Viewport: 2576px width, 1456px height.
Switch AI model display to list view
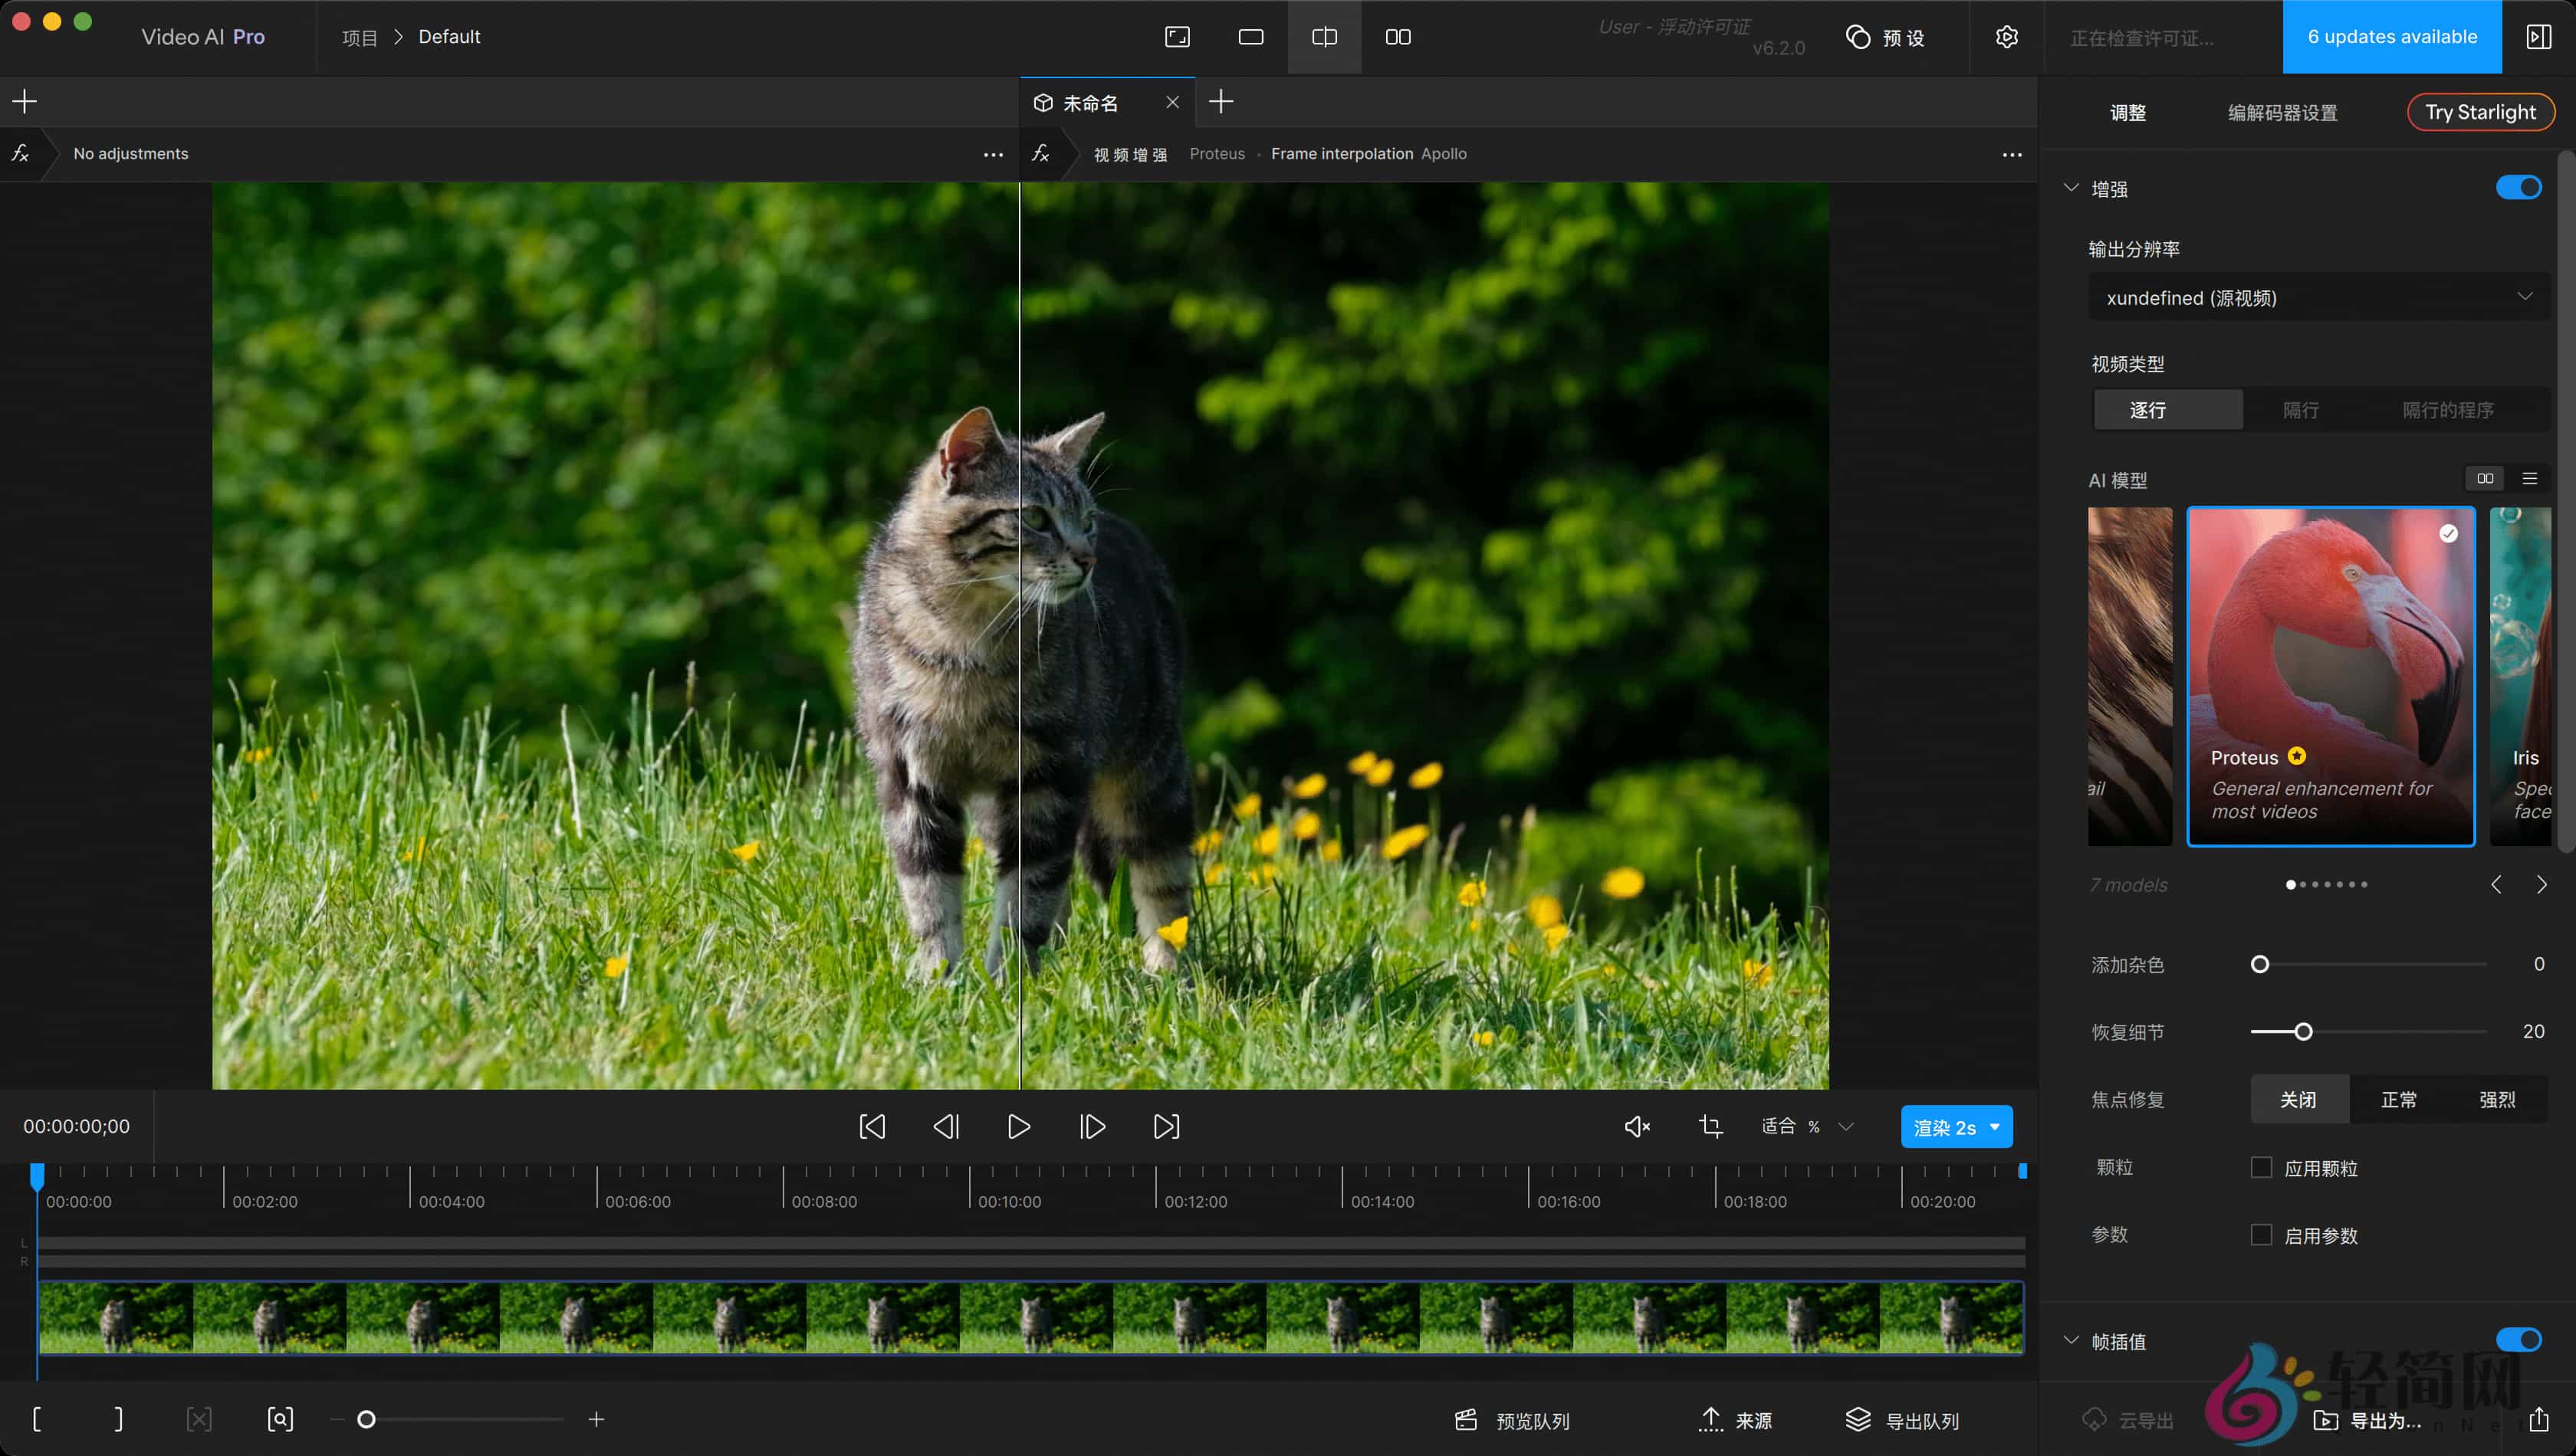click(x=2530, y=478)
